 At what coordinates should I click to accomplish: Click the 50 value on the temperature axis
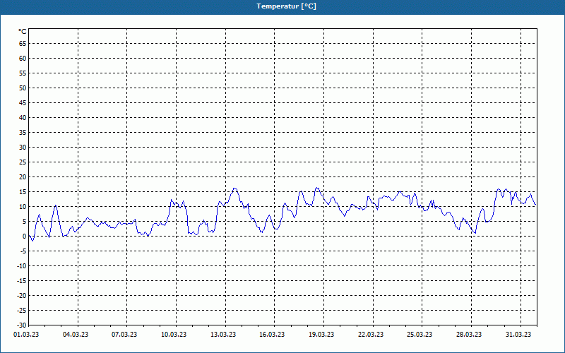pos(23,88)
